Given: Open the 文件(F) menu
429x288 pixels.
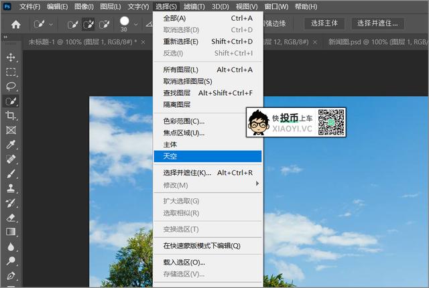Looking at the screenshot, I should [29, 6].
